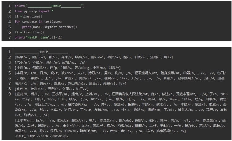Click the code line 'from pyhanlp import *'
The image size is (232, 141).
(x=34, y=11)
